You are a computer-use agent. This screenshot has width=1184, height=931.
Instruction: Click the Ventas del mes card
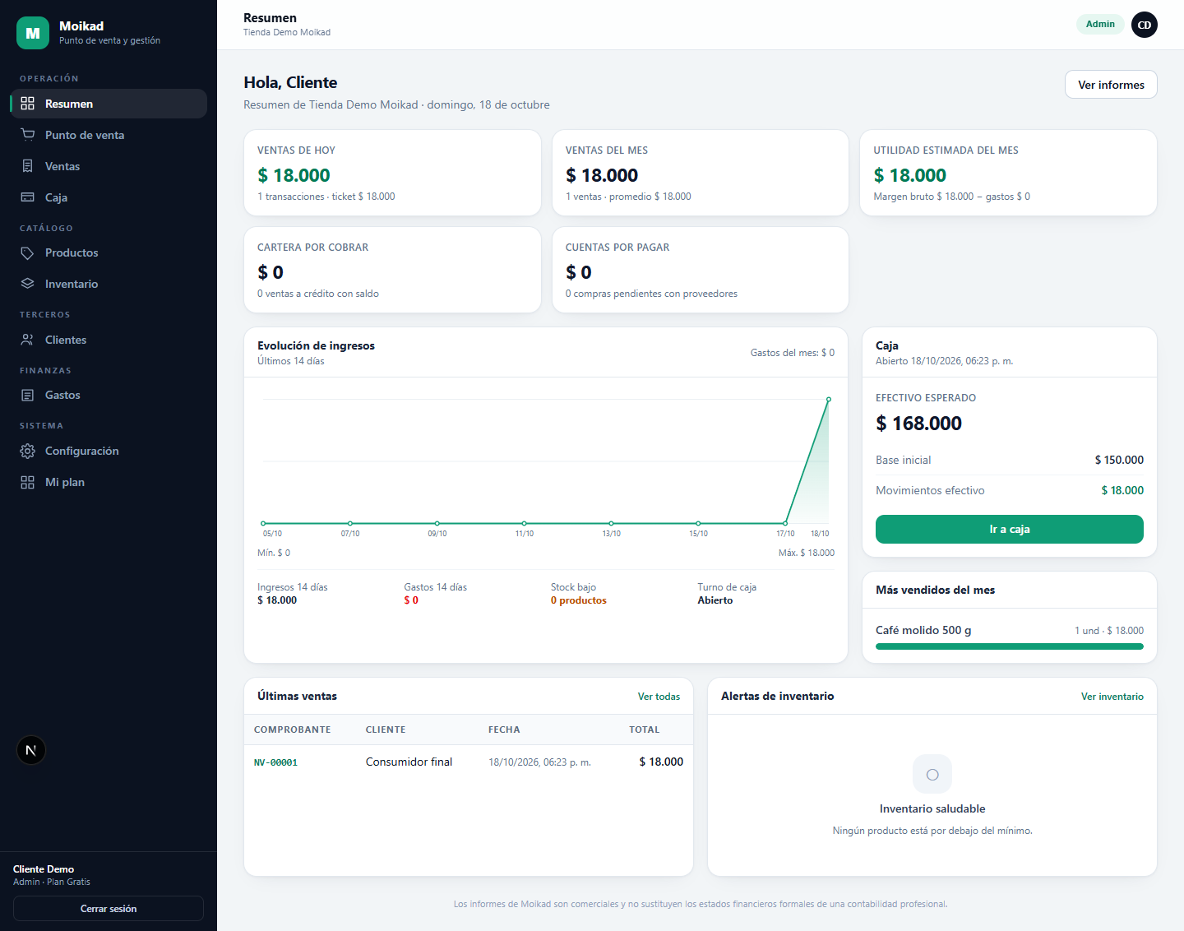pyautogui.click(x=701, y=173)
